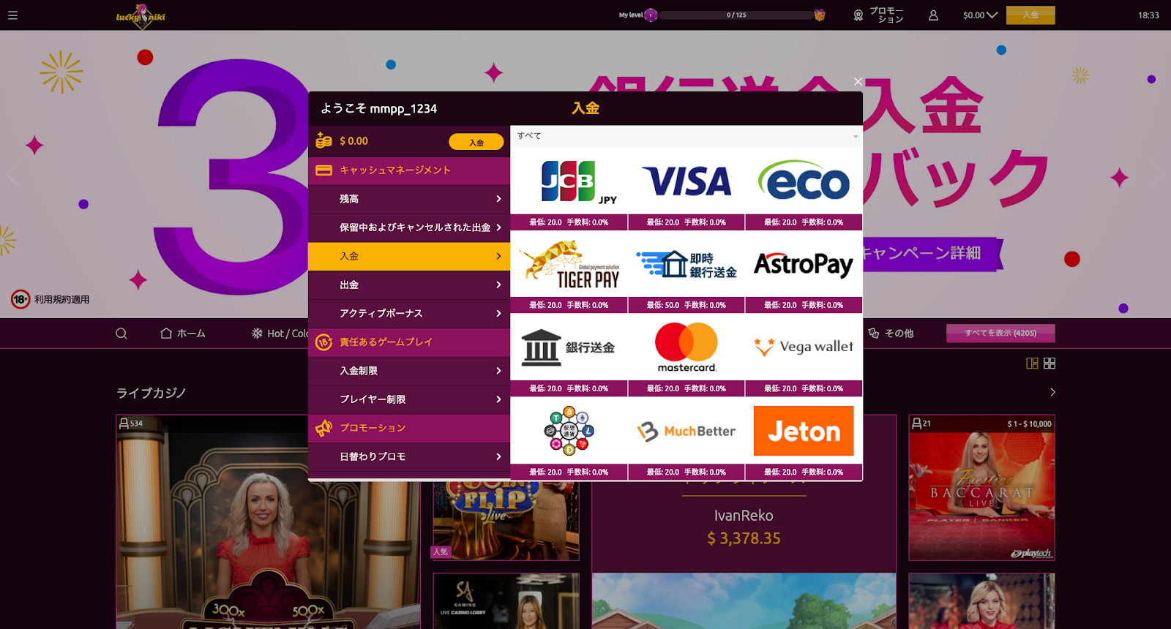Open the Coin Flip Live game thumbnail
1171x629 pixels.
pos(506,521)
